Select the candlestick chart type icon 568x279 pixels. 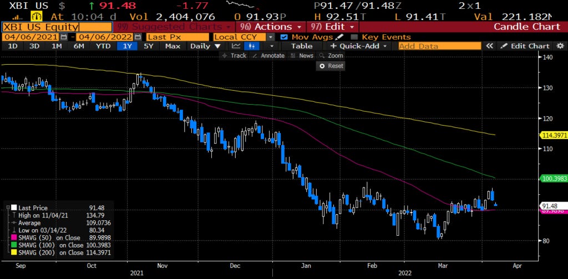coord(252,46)
